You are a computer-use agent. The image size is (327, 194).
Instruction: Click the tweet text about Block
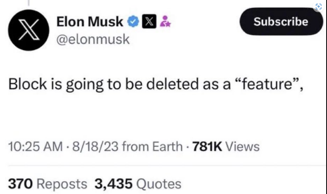pos(156,84)
